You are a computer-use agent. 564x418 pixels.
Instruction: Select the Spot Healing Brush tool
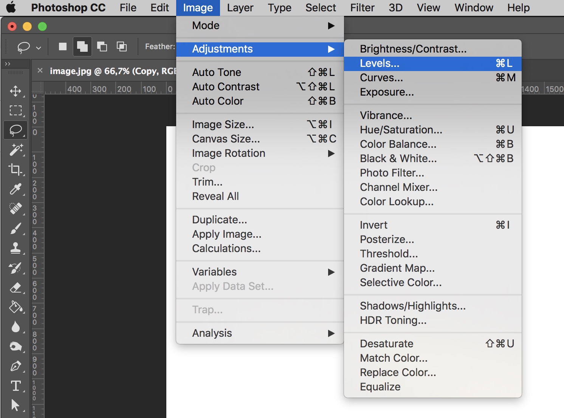click(15, 209)
